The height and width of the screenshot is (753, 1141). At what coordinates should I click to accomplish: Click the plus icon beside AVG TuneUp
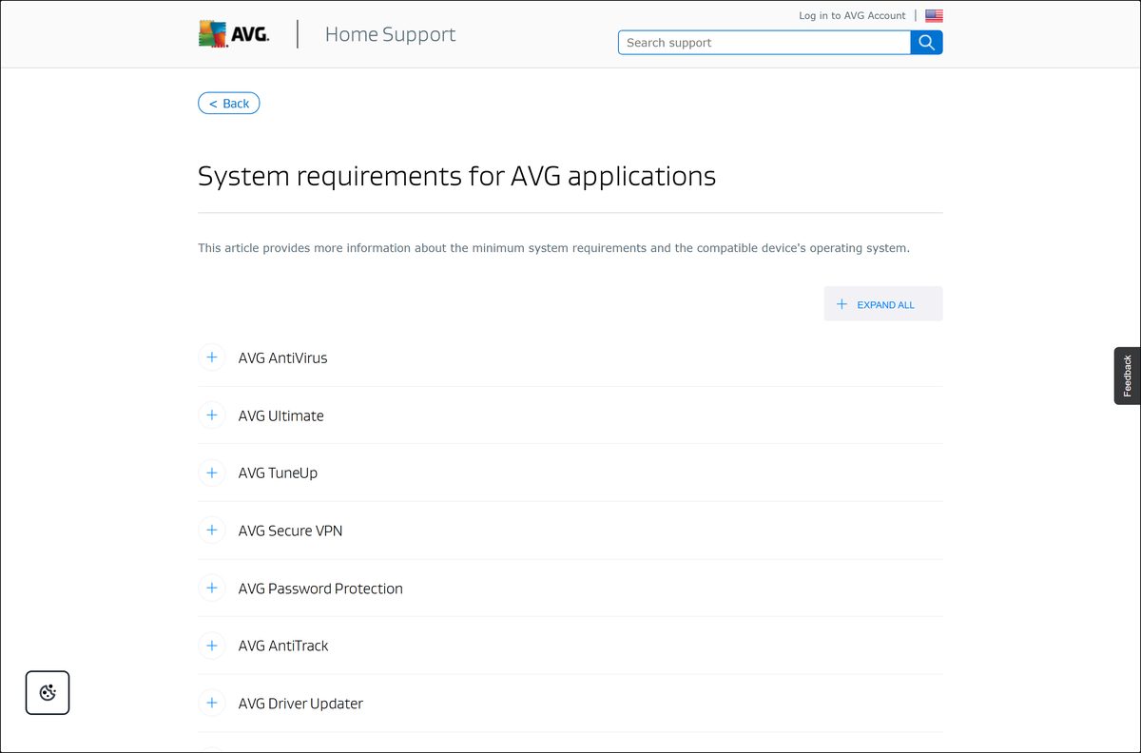click(x=212, y=473)
